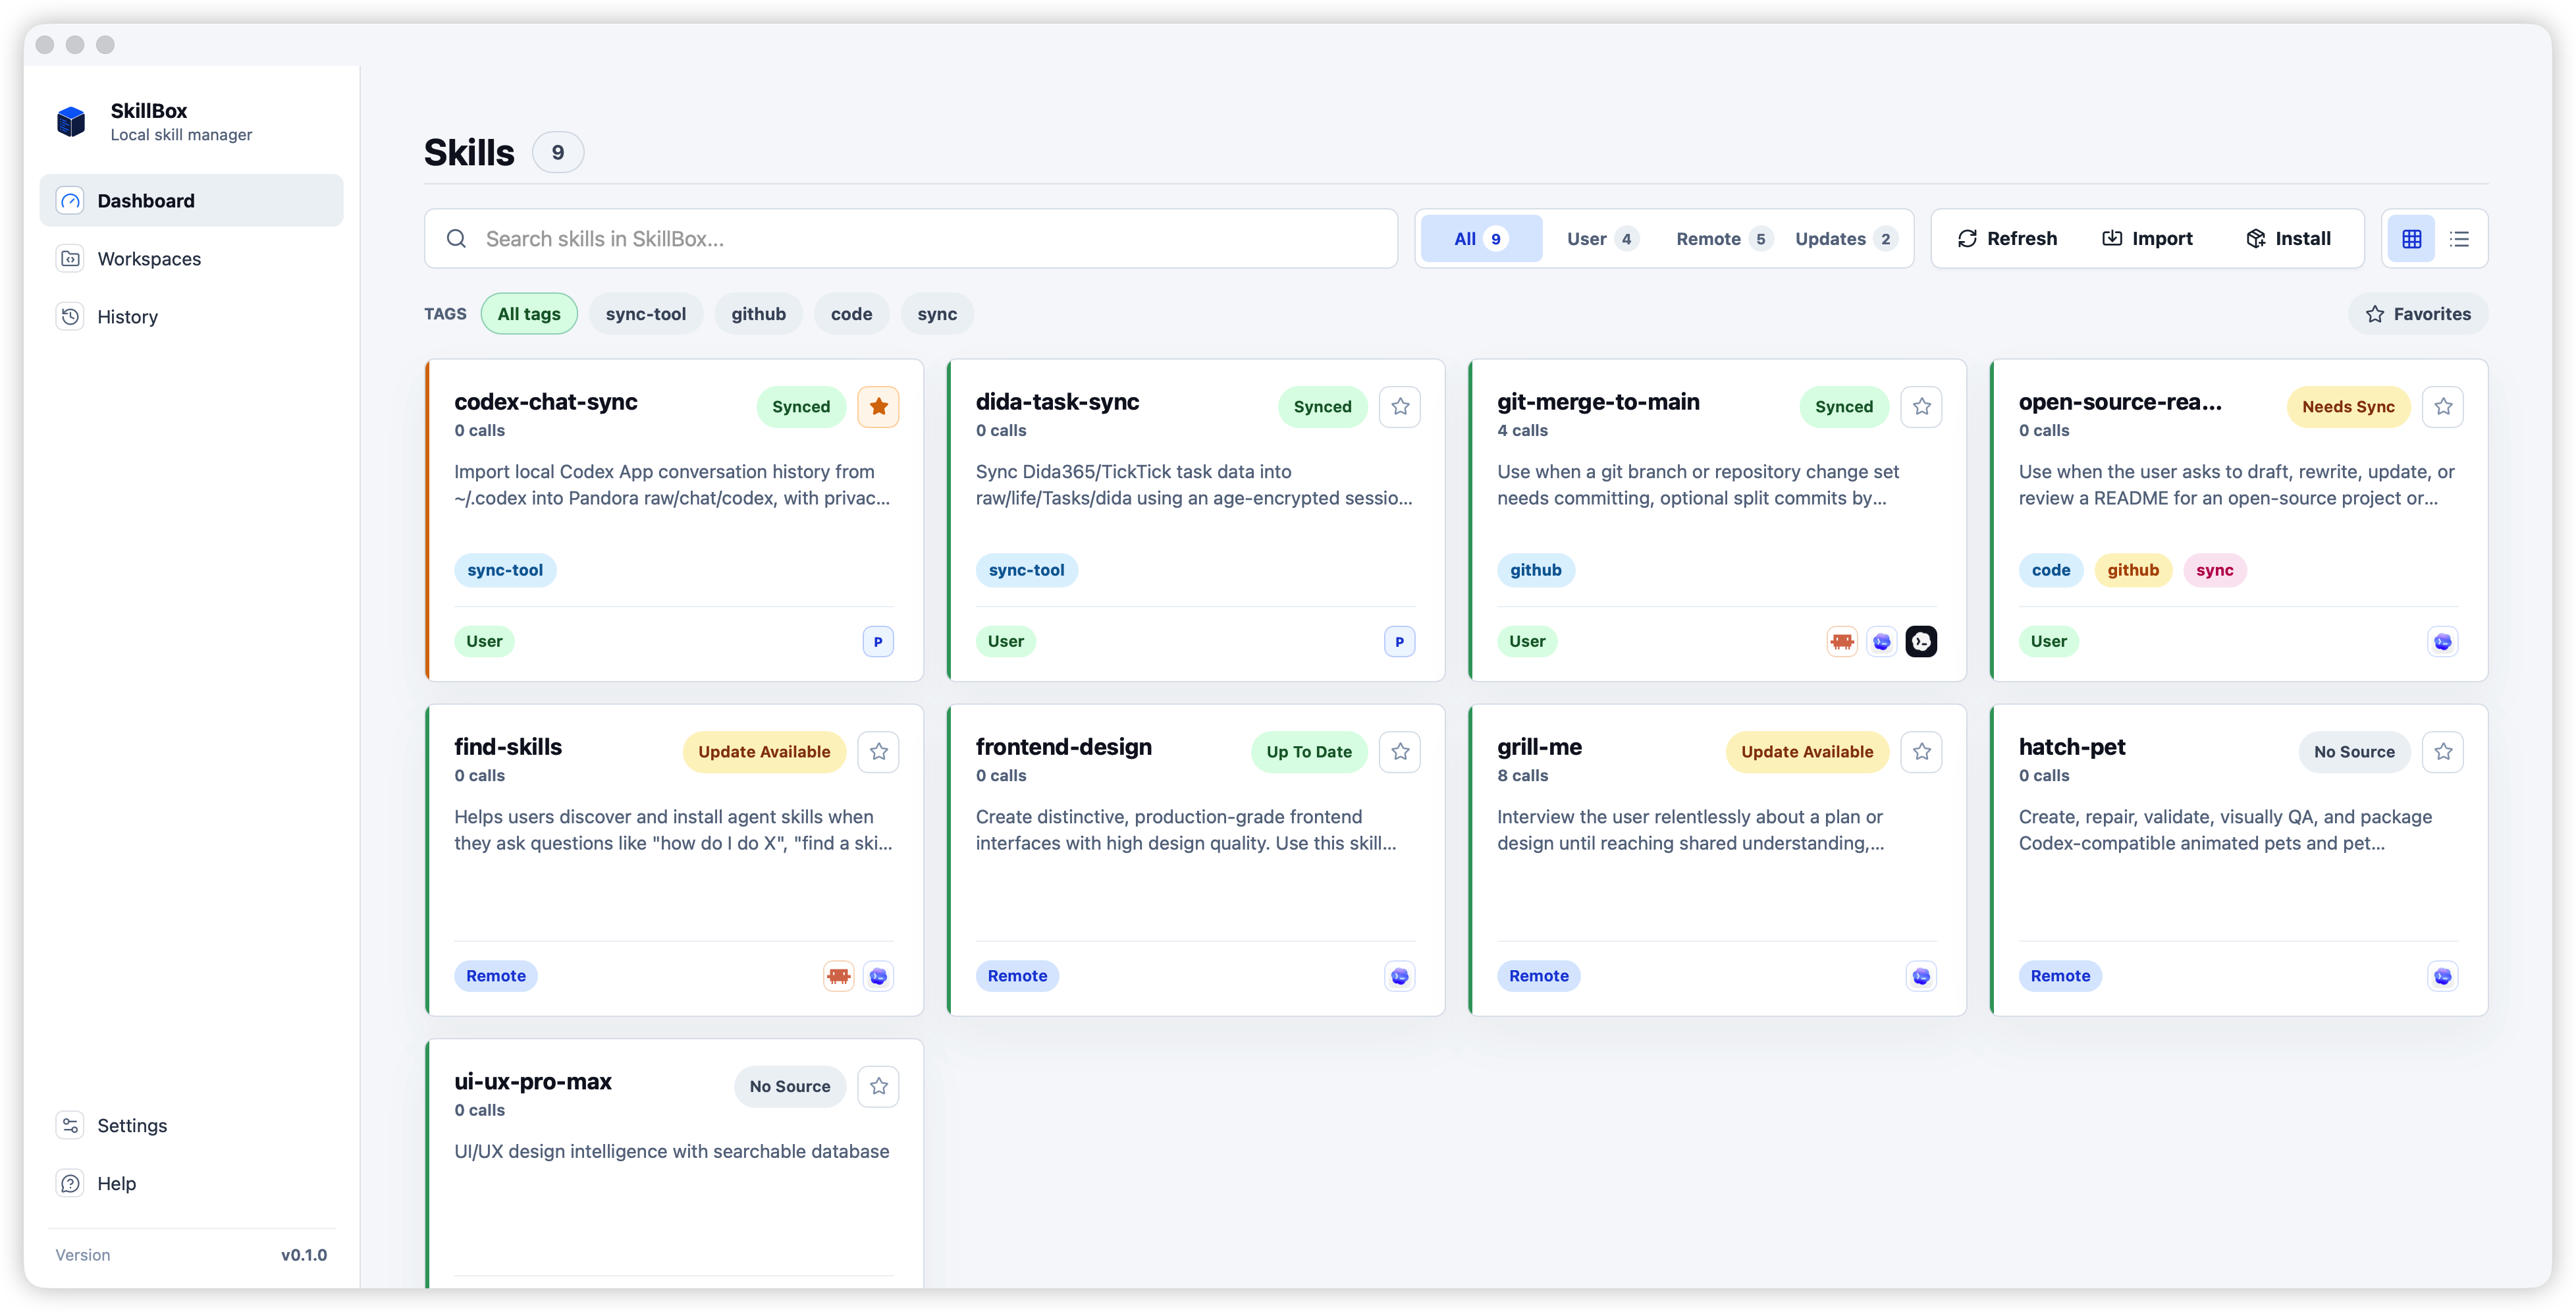
Task: Click the pink sync tag on open-source-rea... card
Action: click(x=2214, y=570)
